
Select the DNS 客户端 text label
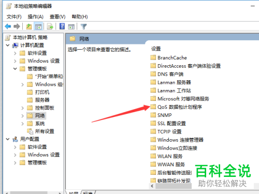point(170,74)
